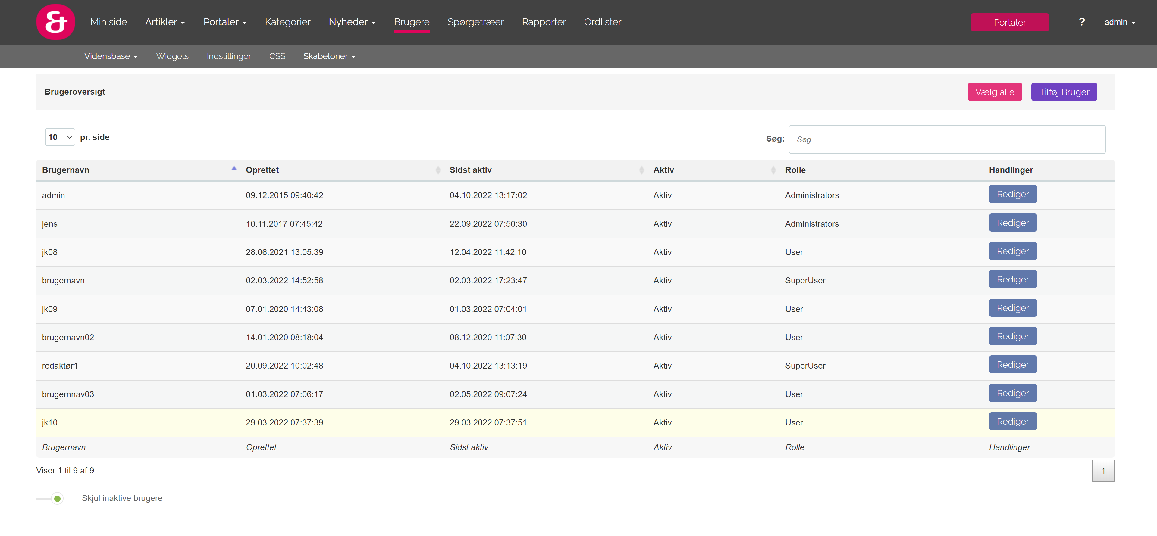Open the 10 pr. side dropdown
This screenshot has width=1157, height=536.
[60, 137]
